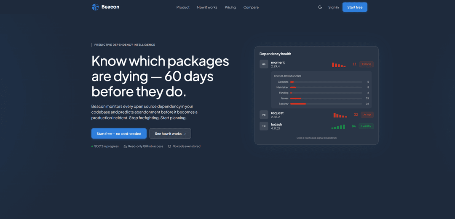Click the request health score 32
Image resolution: width=455 pixels, height=219 pixels.
point(356,115)
